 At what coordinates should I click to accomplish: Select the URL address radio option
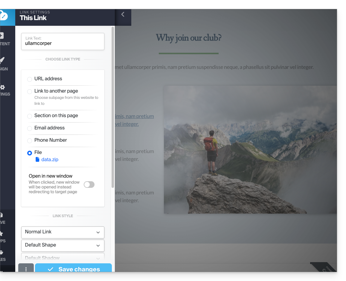(30, 79)
